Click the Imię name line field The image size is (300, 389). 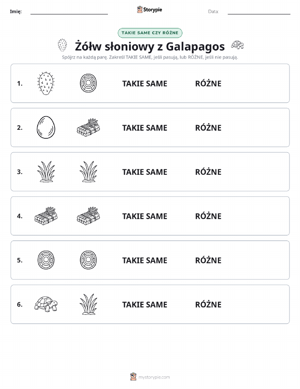click(69, 11)
